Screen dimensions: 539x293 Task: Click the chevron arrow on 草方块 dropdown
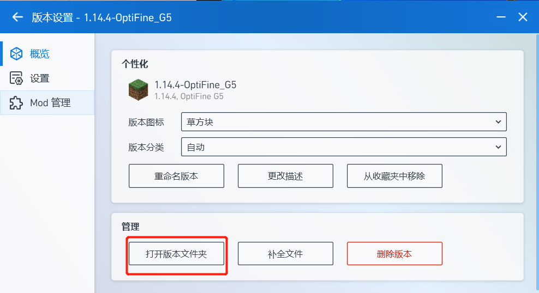(x=498, y=122)
